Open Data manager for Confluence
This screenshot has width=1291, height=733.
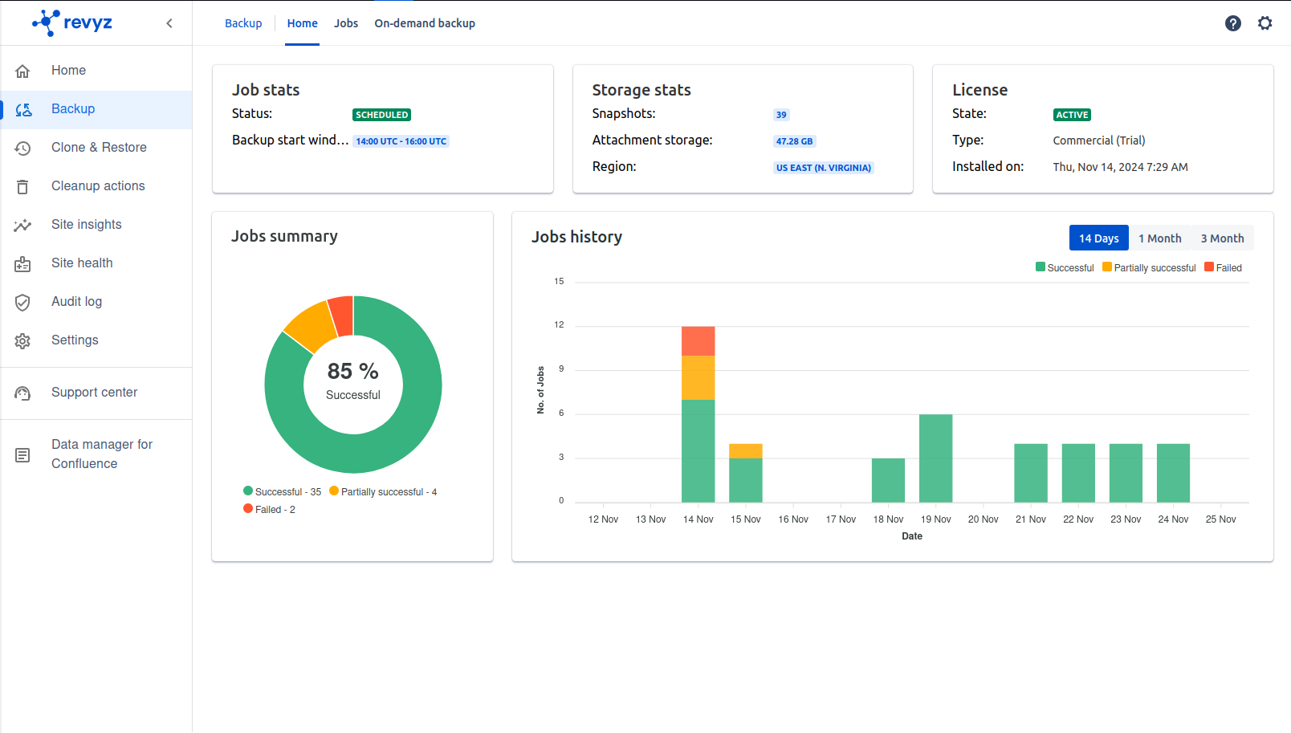click(96, 454)
